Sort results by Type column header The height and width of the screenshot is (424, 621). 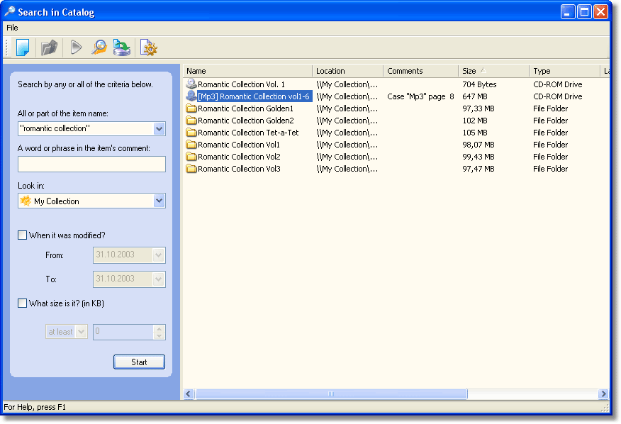[x=564, y=71]
